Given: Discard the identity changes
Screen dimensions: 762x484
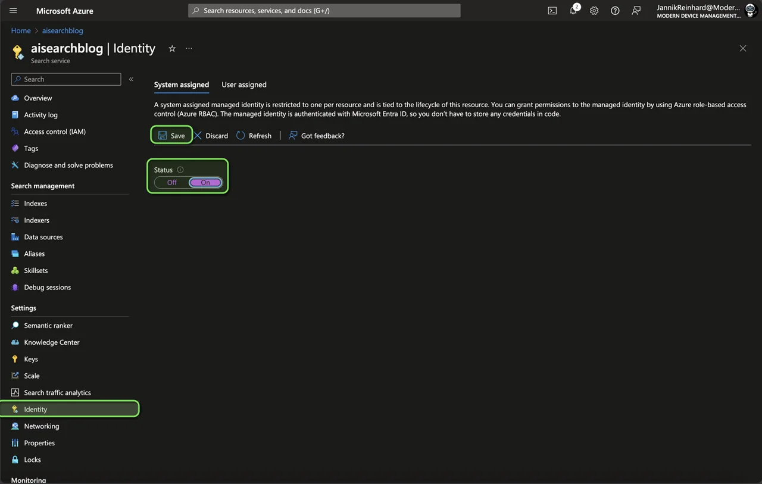Looking at the screenshot, I should [x=211, y=136].
